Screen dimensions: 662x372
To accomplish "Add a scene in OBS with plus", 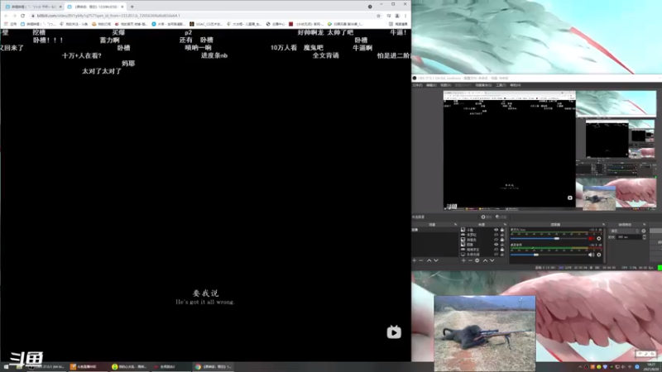I will tap(415, 260).
